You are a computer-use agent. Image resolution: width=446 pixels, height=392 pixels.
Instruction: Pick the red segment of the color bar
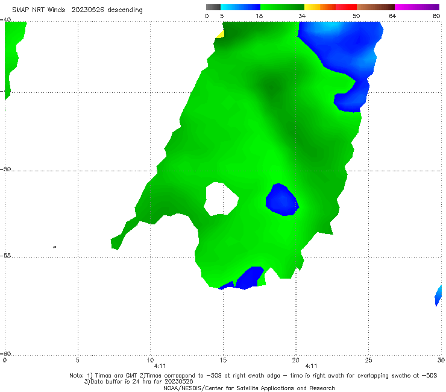click(346, 7)
